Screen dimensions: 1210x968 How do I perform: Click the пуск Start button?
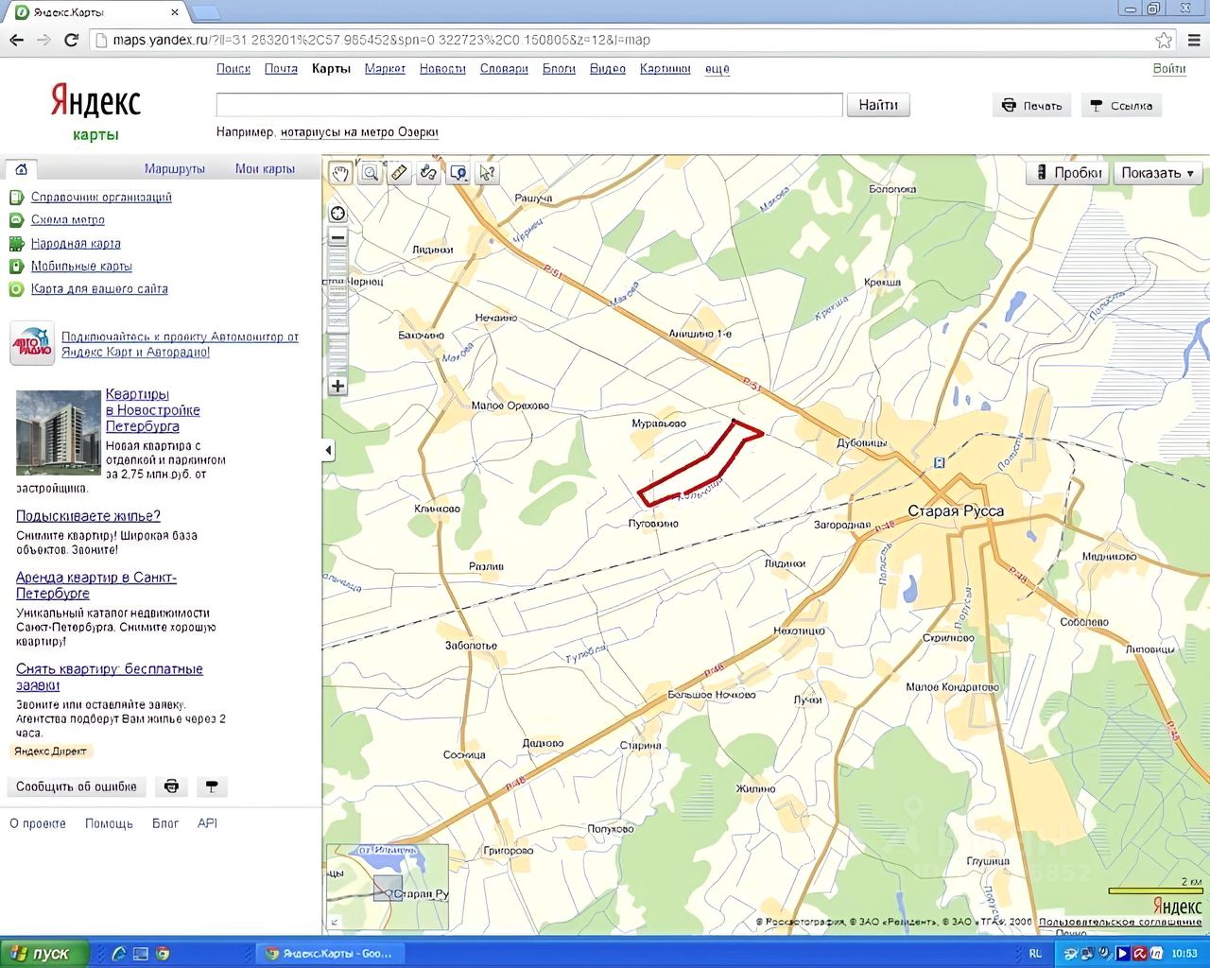point(44,954)
